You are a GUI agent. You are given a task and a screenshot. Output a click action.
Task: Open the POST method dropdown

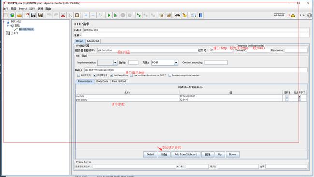(176, 63)
